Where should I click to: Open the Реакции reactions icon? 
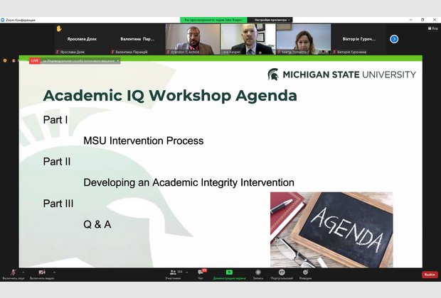(305, 272)
